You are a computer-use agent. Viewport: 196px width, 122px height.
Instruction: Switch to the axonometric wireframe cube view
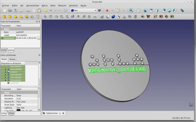[x=138, y=11]
